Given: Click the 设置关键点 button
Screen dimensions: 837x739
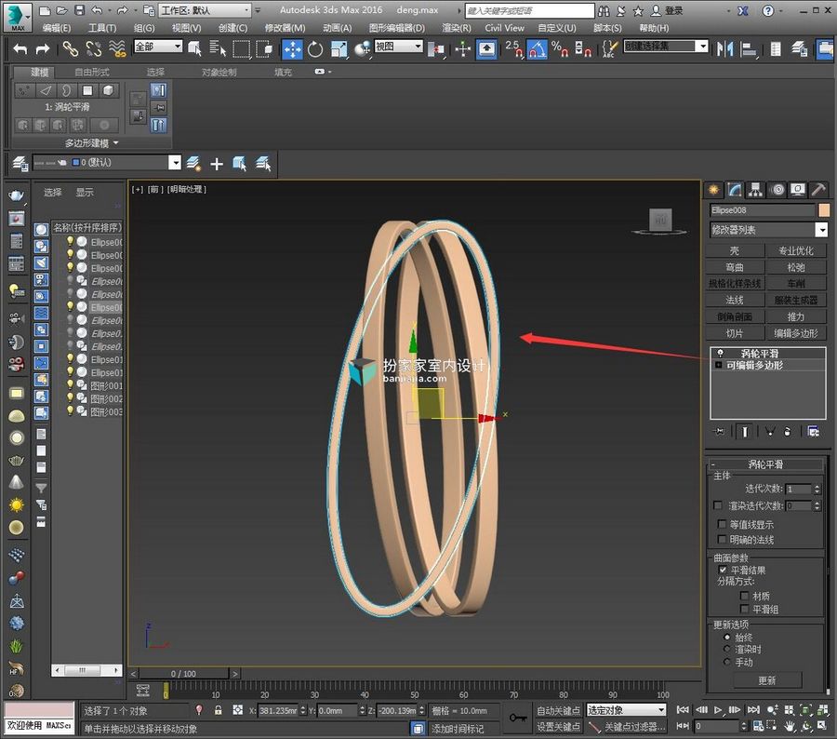Looking at the screenshot, I should [558, 727].
